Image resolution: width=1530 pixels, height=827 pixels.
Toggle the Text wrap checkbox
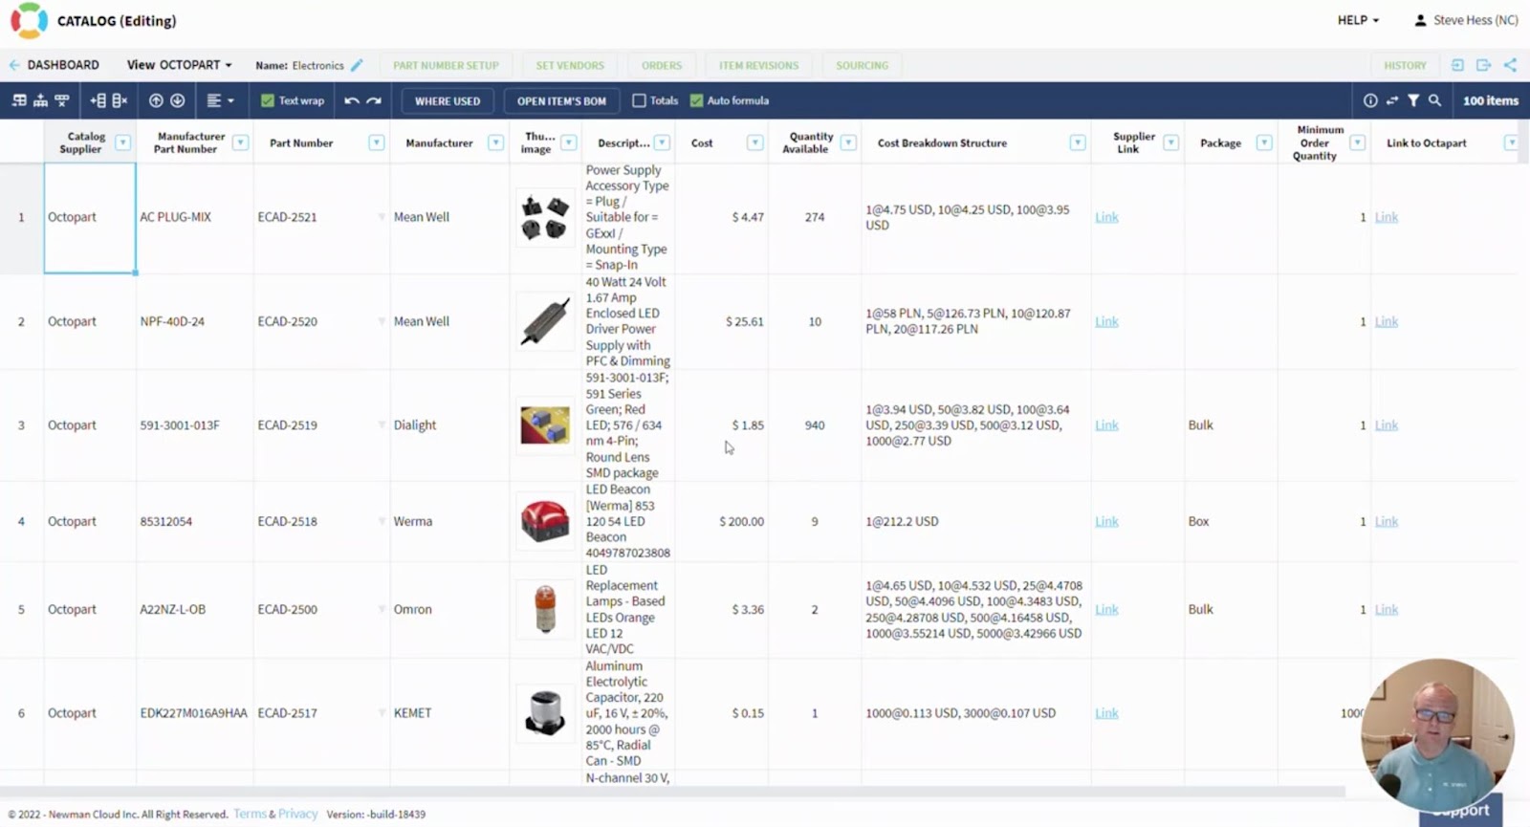coord(268,100)
